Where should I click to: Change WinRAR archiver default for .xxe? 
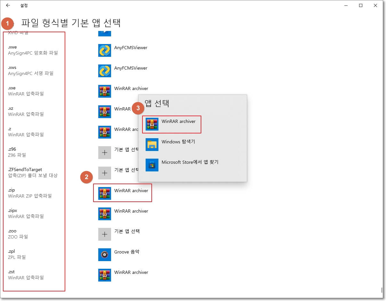tap(131, 88)
